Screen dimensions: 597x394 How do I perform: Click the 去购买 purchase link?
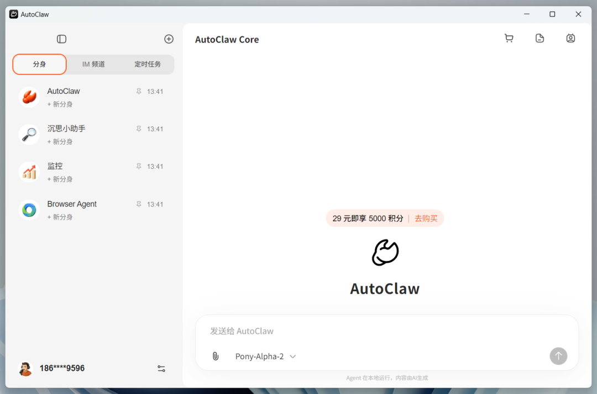[x=426, y=218]
